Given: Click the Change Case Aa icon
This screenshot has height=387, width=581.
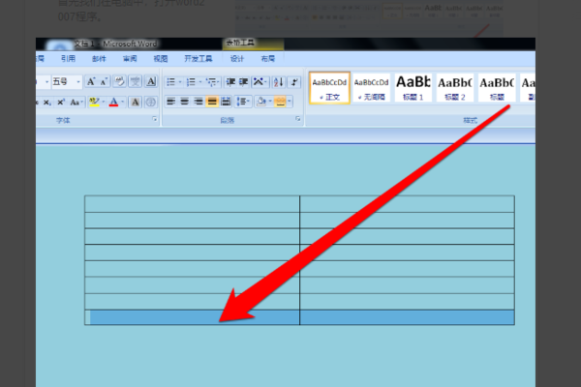Looking at the screenshot, I should click(76, 103).
